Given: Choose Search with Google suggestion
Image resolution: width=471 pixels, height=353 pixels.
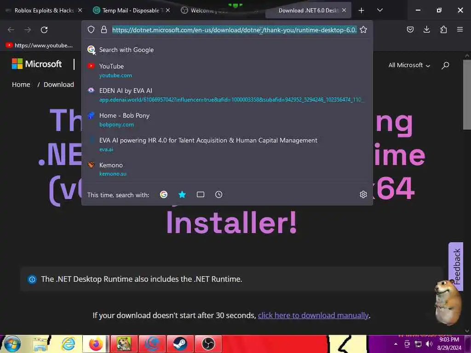Looking at the screenshot, I should coord(227,50).
